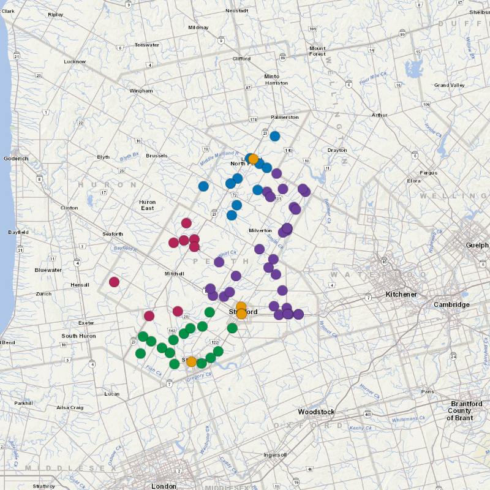Select the Mitchell town label
The width and height of the screenshot is (490, 490).
click(175, 274)
